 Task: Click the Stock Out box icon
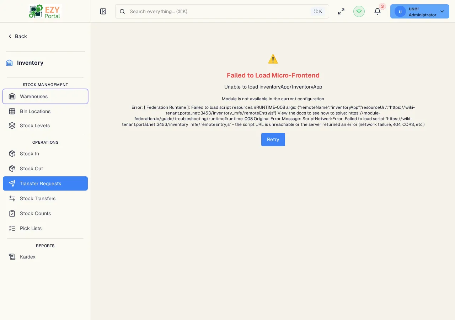pyautogui.click(x=12, y=169)
